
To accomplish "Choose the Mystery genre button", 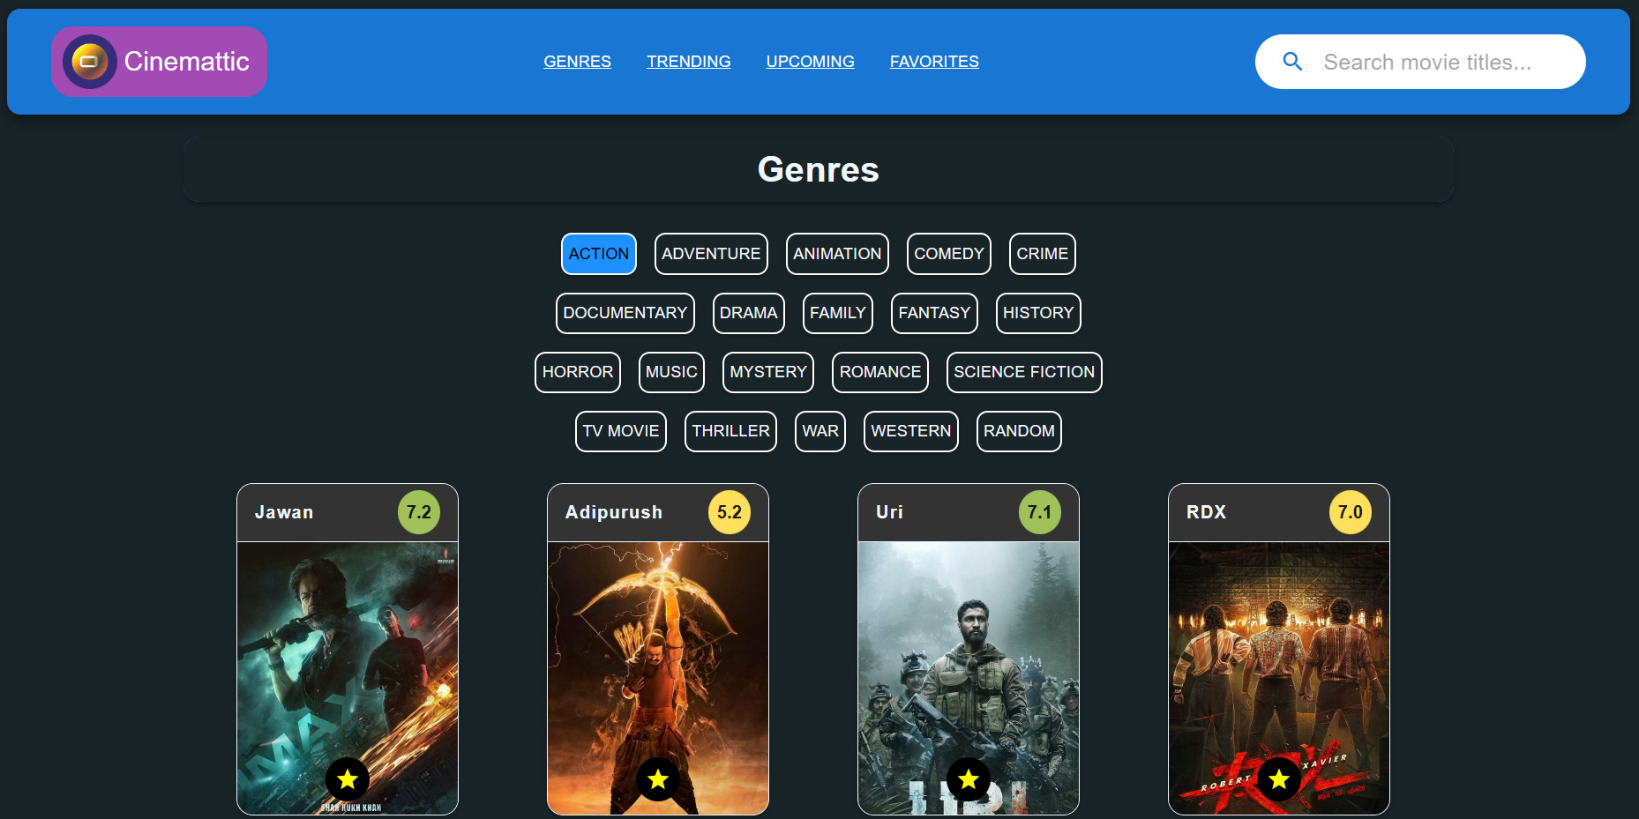I will point(768,372).
